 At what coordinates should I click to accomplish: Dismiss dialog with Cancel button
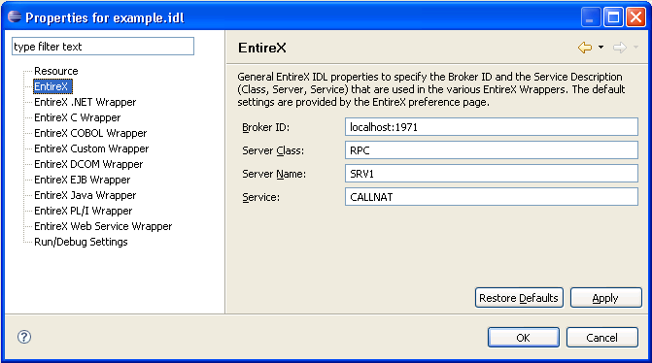602,337
